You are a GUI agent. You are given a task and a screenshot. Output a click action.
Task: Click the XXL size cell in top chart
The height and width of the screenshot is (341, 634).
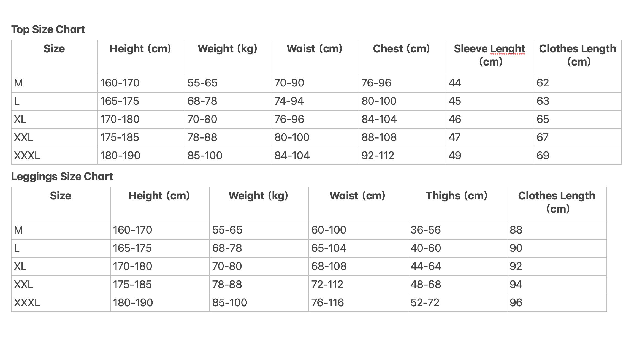(x=24, y=137)
